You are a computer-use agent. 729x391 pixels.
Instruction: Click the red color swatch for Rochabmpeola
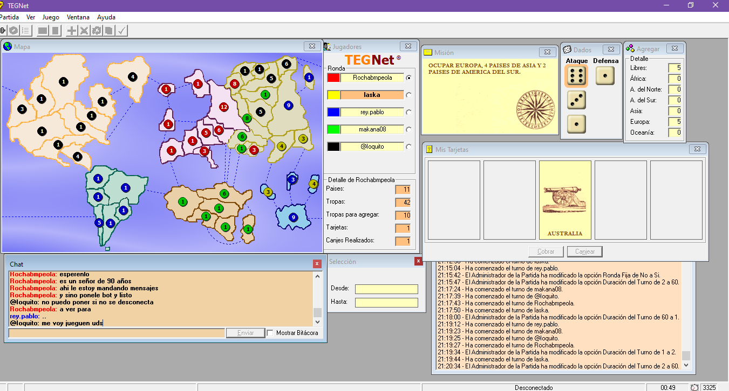(x=333, y=78)
